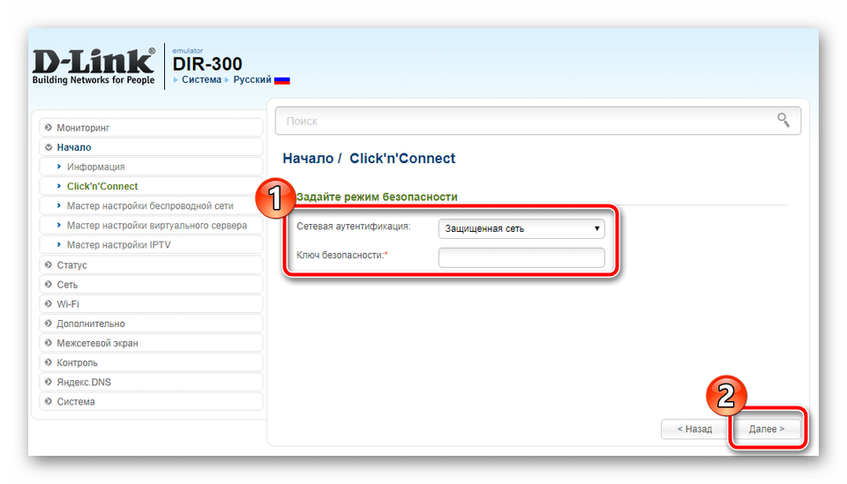Screen dimensions: 847x484
Task: Click the D-Link logo
Action: [x=94, y=66]
